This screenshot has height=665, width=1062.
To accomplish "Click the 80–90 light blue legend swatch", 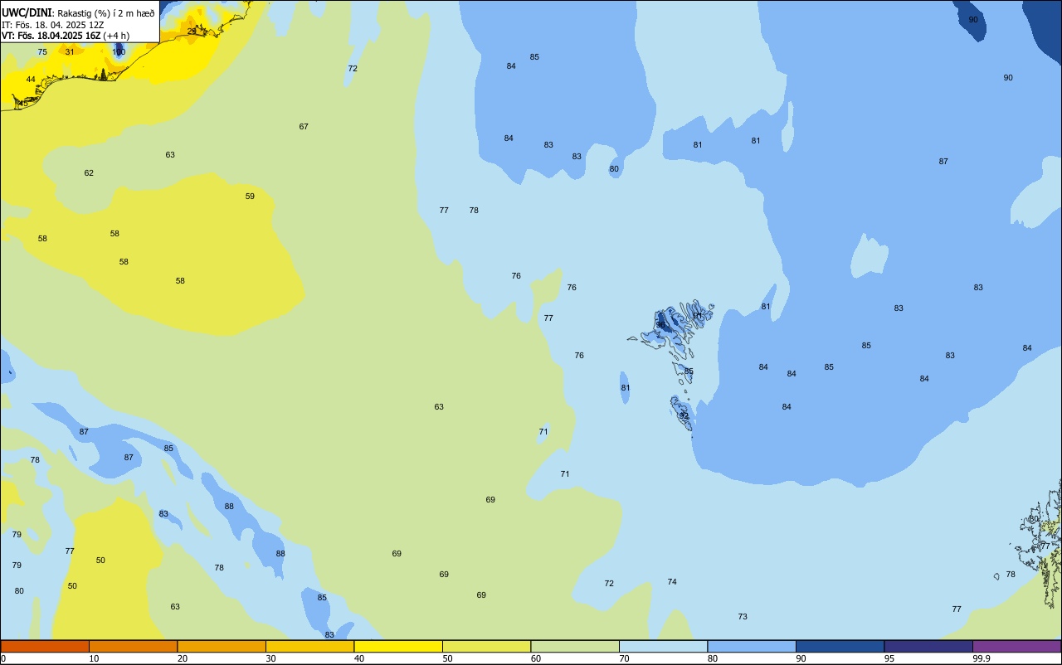I will pyautogui.click(x=752, y=646).
